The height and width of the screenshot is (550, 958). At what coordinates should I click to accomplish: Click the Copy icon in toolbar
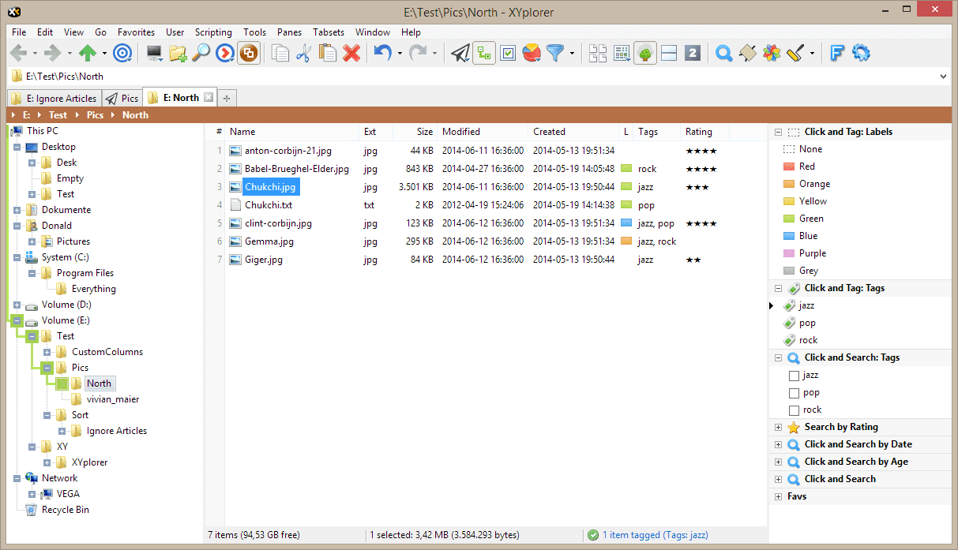coord(280,53)
